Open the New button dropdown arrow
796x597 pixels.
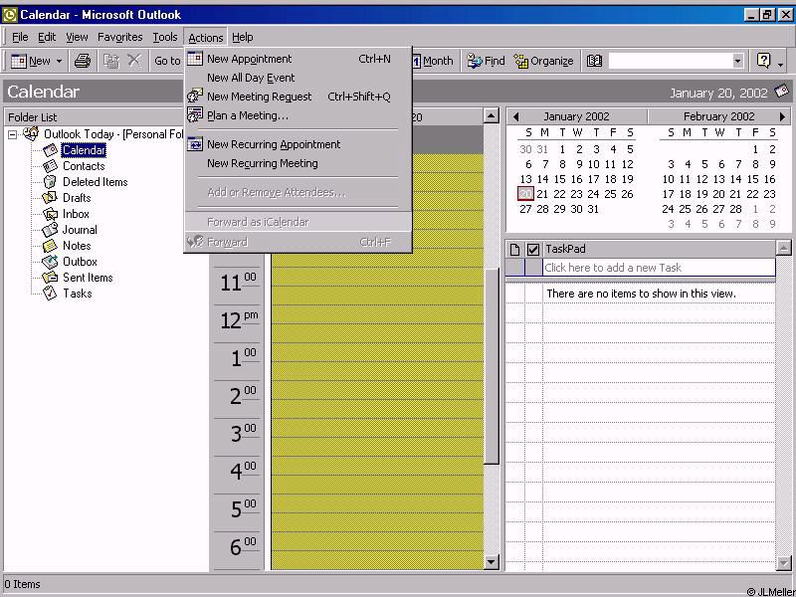pos(59,61)
